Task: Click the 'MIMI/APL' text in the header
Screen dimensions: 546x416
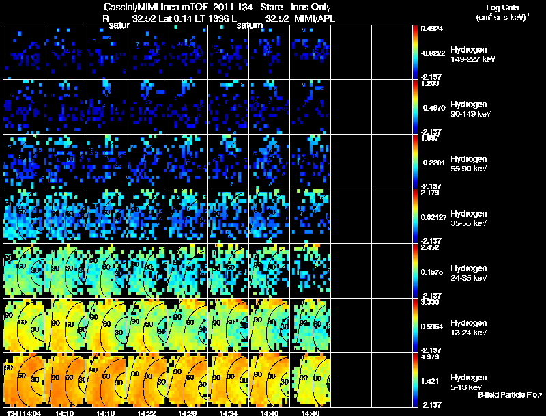Action: tap(315, 18)
